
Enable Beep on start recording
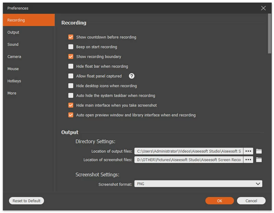(71, 47)
